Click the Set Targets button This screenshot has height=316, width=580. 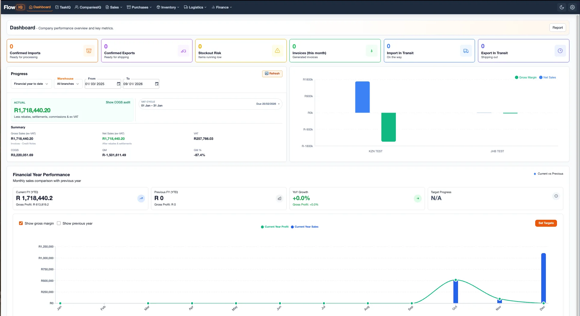546,223
